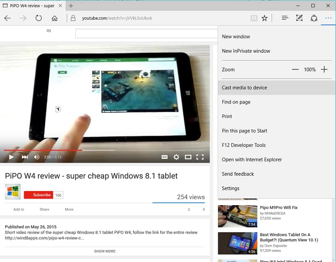
Task: Open new tab with plus icon
Action: coord(71,6)
